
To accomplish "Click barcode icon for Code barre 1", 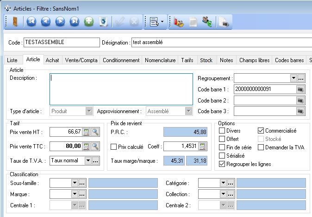I will (300, 89).
